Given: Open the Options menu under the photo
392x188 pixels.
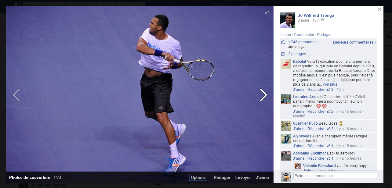Looking at the screenshot, I should pyautogui.click(x=198, y=177).
